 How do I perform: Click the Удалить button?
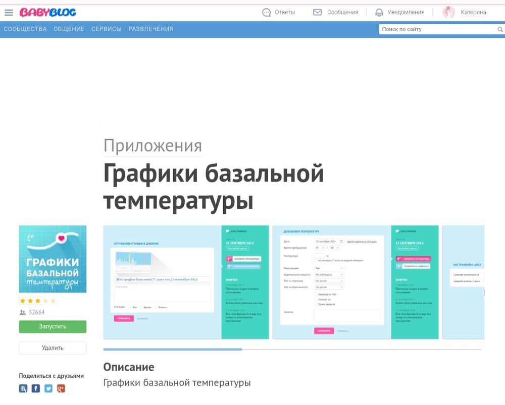[x=53, y=348]
